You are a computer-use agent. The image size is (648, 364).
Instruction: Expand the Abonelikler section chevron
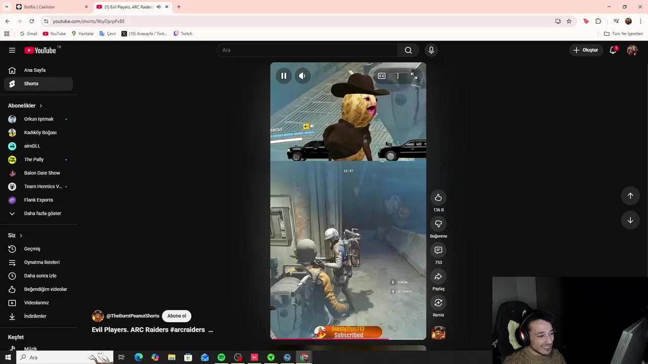[41, 106]
